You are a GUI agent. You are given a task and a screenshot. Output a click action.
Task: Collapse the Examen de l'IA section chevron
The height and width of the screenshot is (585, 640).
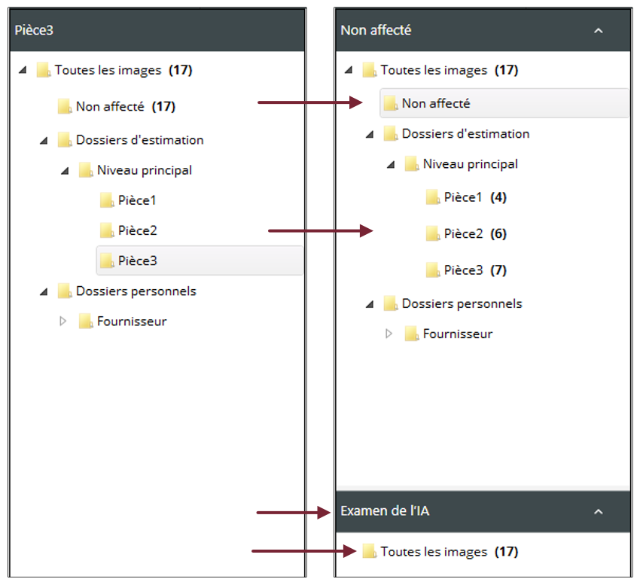(x=599, y=511)
